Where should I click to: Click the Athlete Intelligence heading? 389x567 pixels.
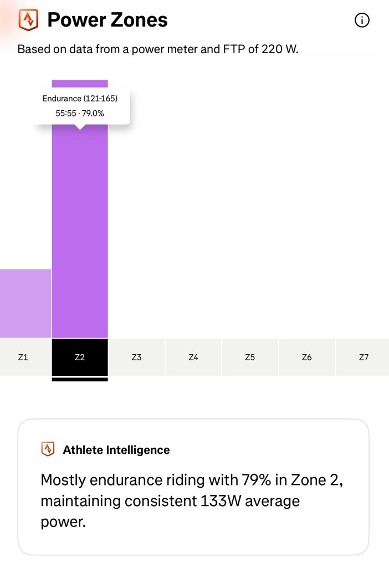click(116, 450)
